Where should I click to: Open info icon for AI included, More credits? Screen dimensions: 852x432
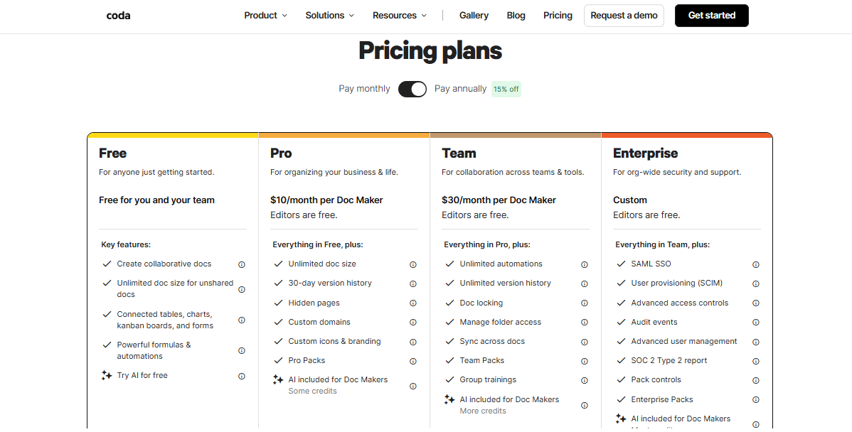[584, 406]
